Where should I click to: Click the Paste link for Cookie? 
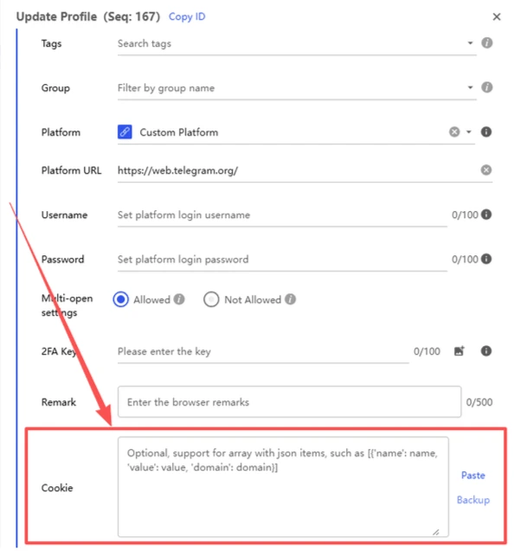[x=472, y=475]
